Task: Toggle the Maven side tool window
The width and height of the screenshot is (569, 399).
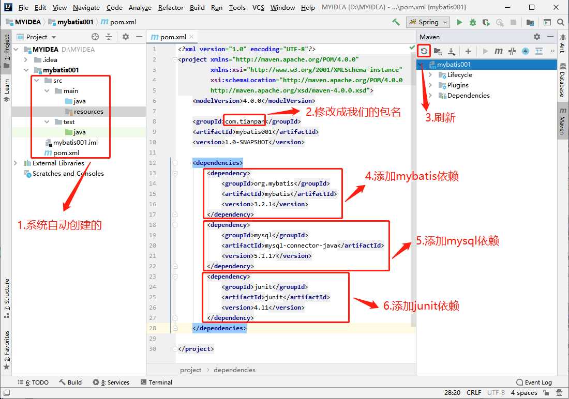Action: pyautogui.click(x=562, y=120)
